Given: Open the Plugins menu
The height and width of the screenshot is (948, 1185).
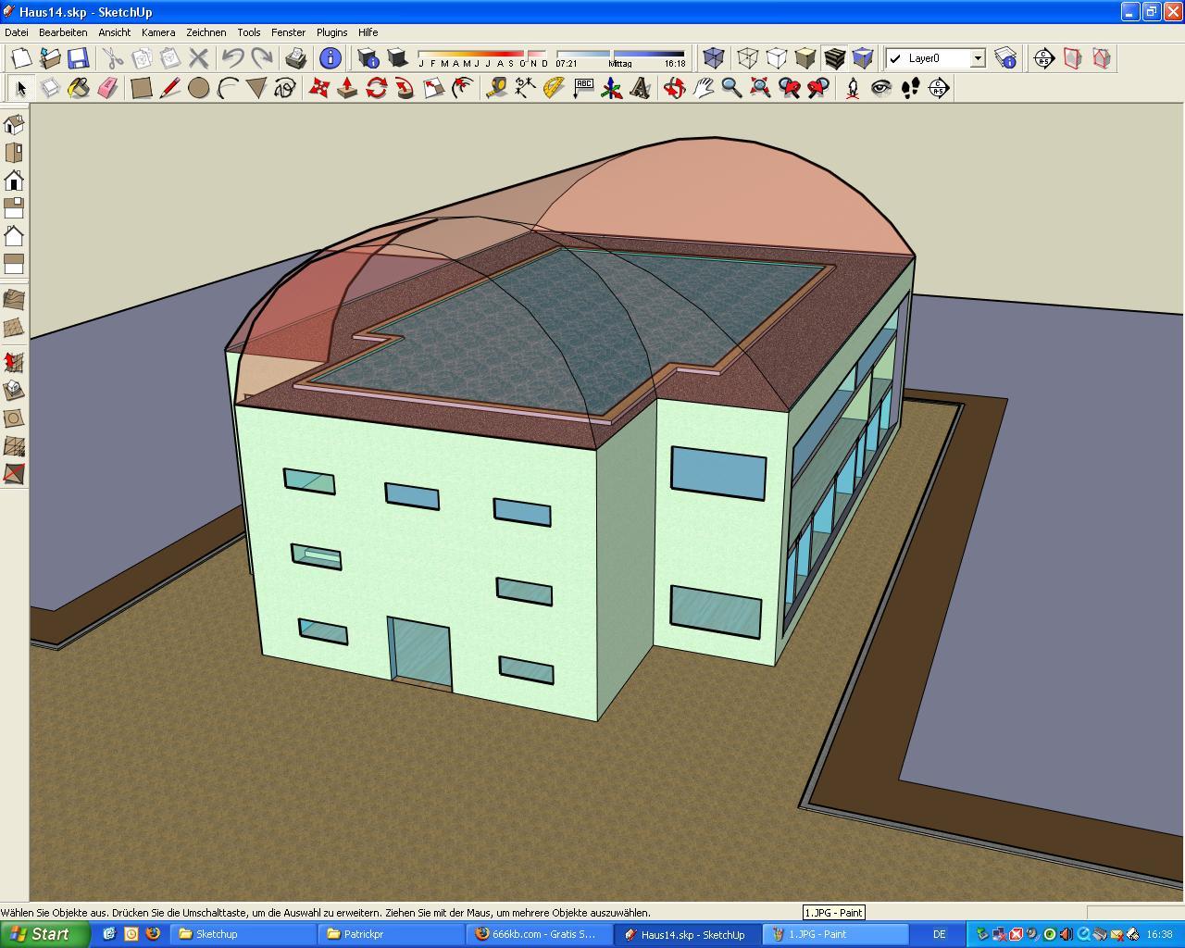Looking at the screenshot, I should [331, 32].
